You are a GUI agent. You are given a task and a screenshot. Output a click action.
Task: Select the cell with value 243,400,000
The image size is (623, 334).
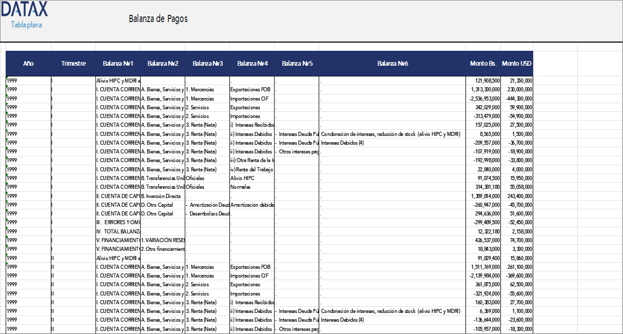pos(518,196)
